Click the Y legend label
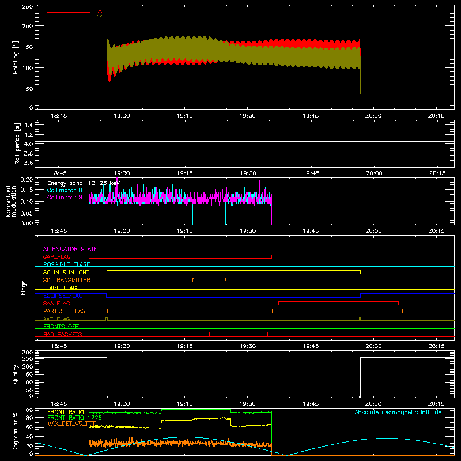 click(x=100, y=18)
